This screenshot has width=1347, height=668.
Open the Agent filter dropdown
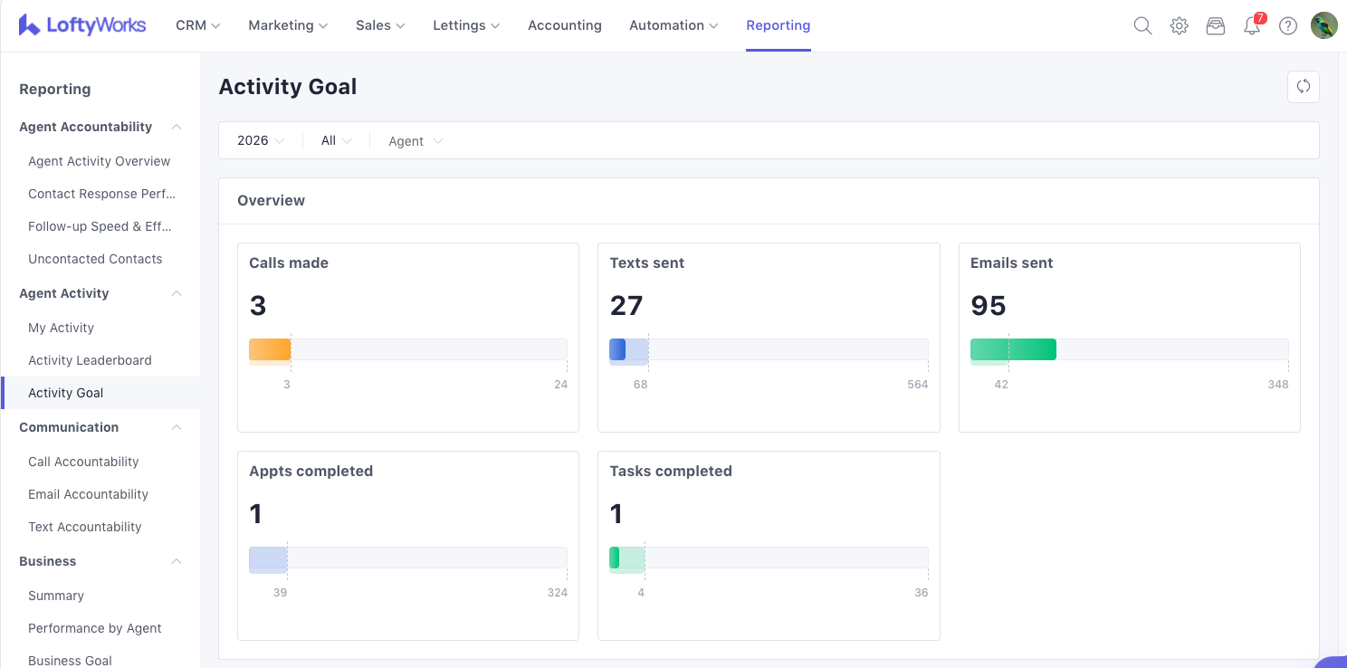[416, 141]
